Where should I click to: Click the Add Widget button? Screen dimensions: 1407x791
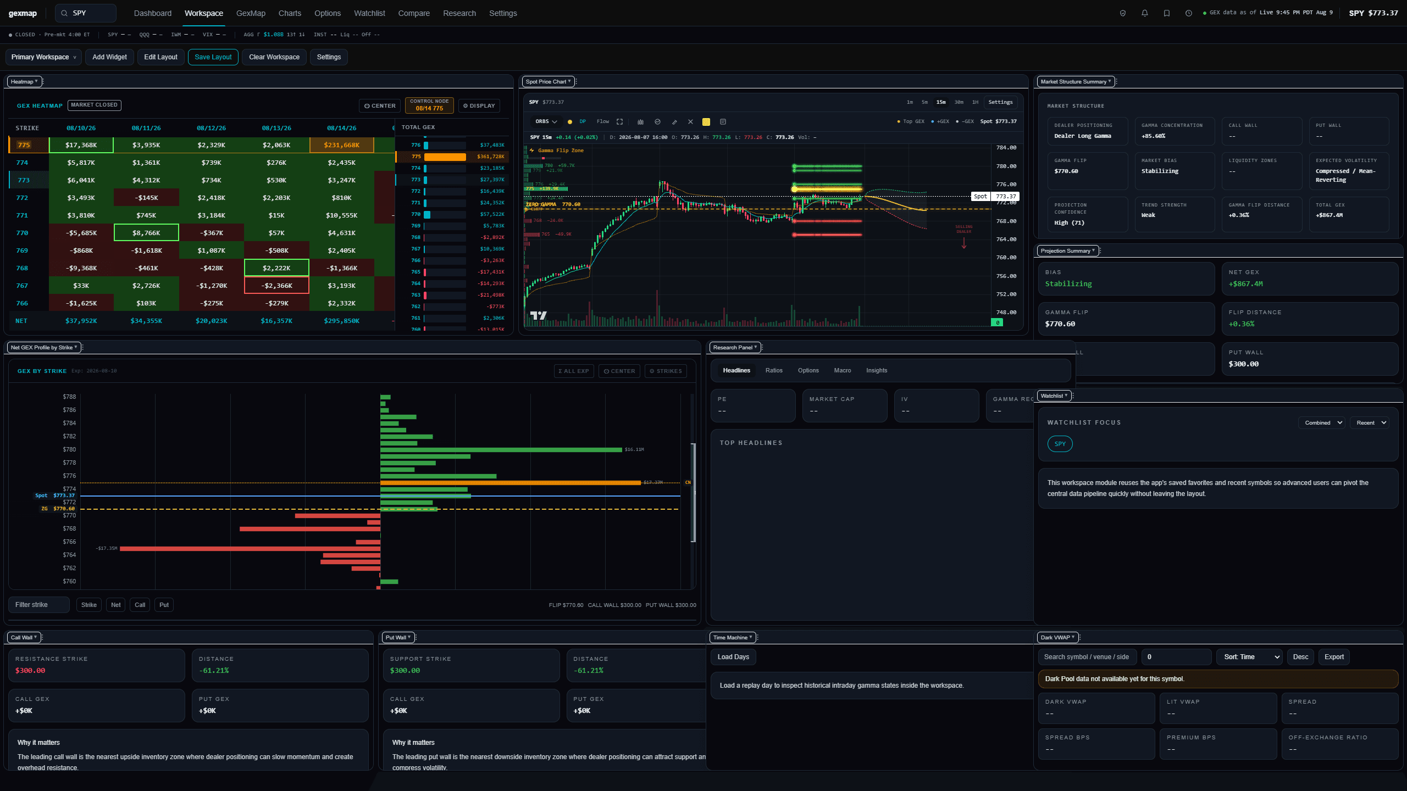(x=109, y=57)
